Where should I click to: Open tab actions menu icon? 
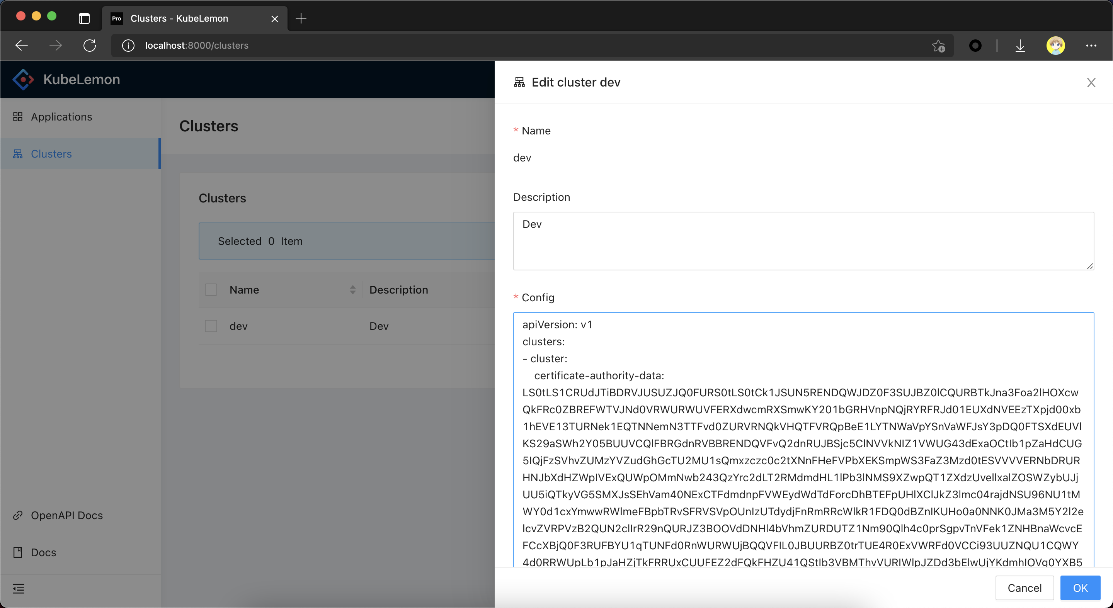[x=84, y=18]
